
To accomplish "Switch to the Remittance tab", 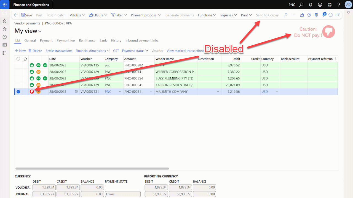I will point(87,40).
